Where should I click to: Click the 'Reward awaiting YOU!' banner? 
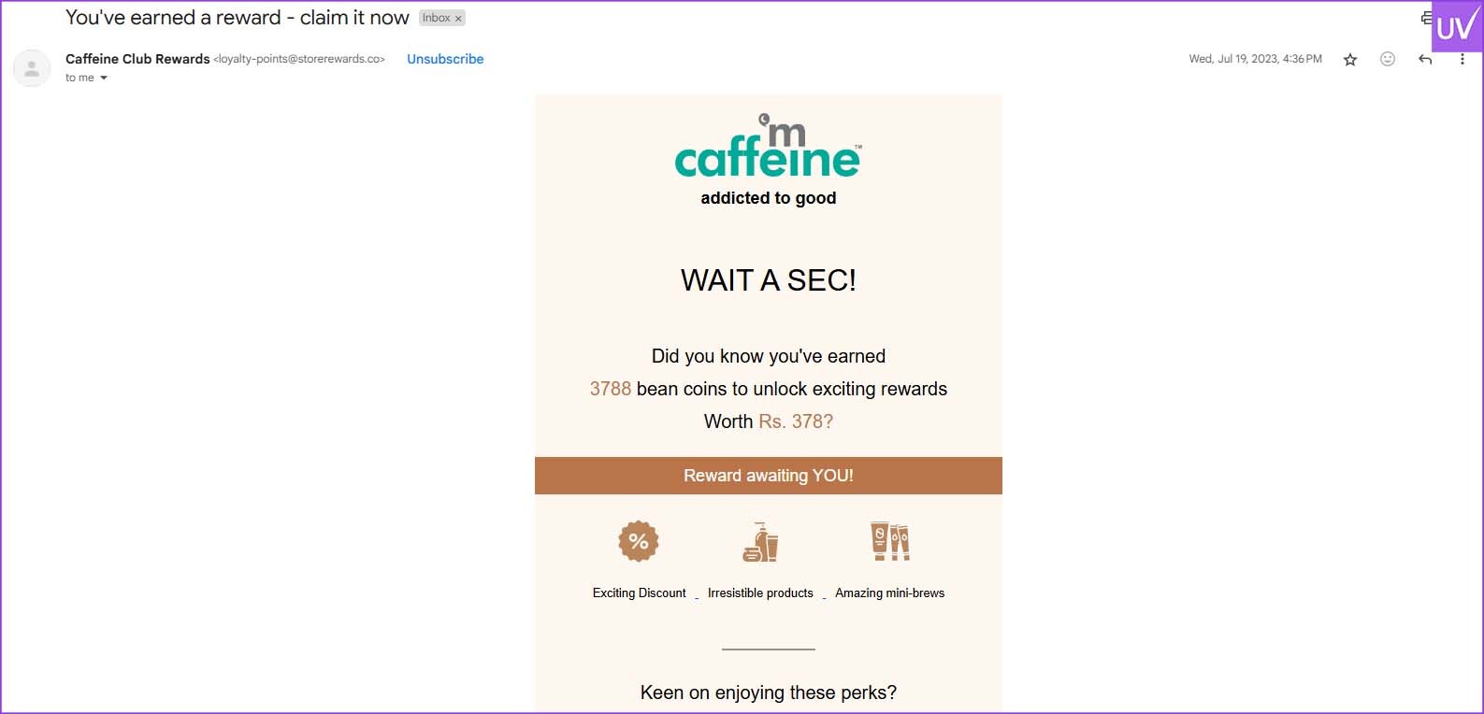click(x=769, y=476)
